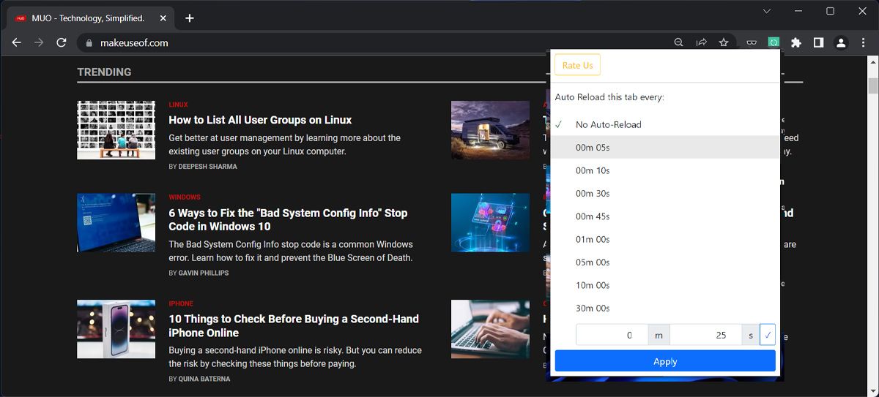Image resolution: width=879 pixels, height=397 pixels.
Task: Bookmark this page with star icon
Action: pyautogui.click(x=724, y=42)
